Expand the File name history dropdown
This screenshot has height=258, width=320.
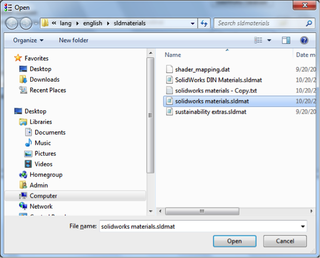(303, 226)
